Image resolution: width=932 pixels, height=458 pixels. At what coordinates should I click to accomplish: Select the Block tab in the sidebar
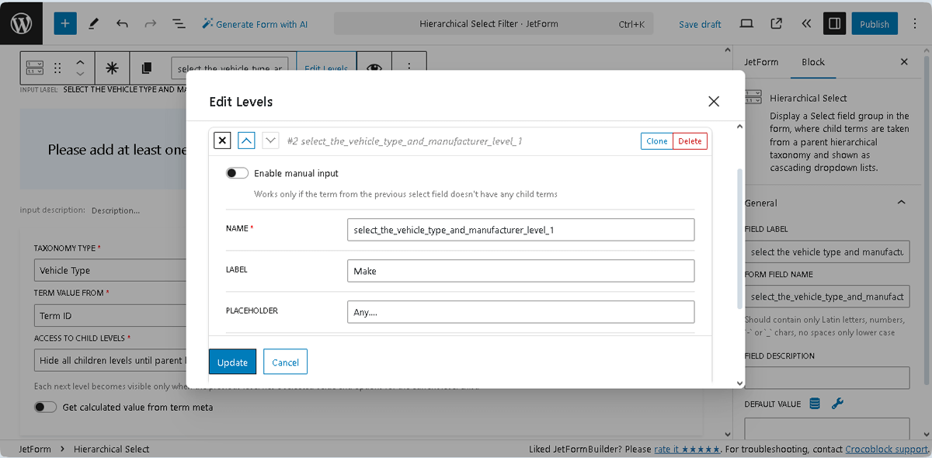pyautogui.click(x=813, y=62)
